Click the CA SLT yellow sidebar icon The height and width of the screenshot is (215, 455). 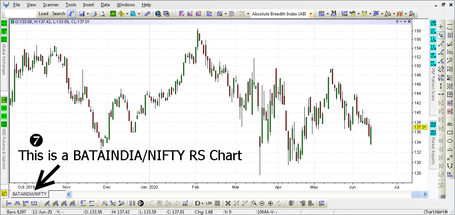4,194
